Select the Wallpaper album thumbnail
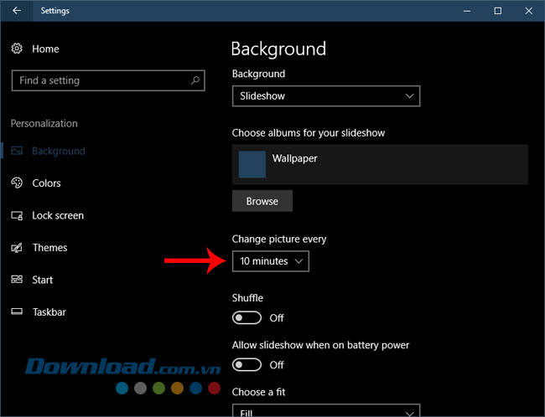This screenshot has width=545, height=417. tap(252, 164)
